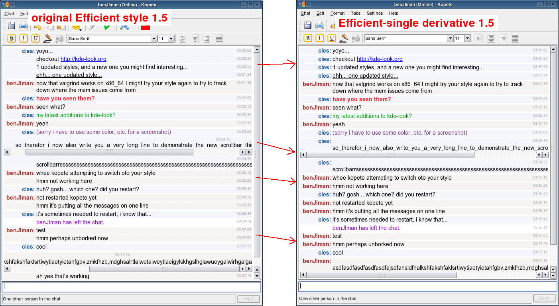Open Chat menu in the right window

tap(305, 13)
